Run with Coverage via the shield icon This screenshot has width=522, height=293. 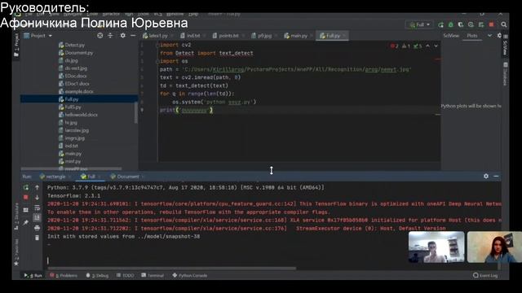point(461,24)
